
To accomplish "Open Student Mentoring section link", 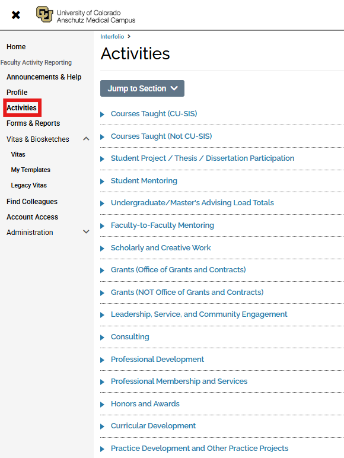I will click(x=144, y=181).
